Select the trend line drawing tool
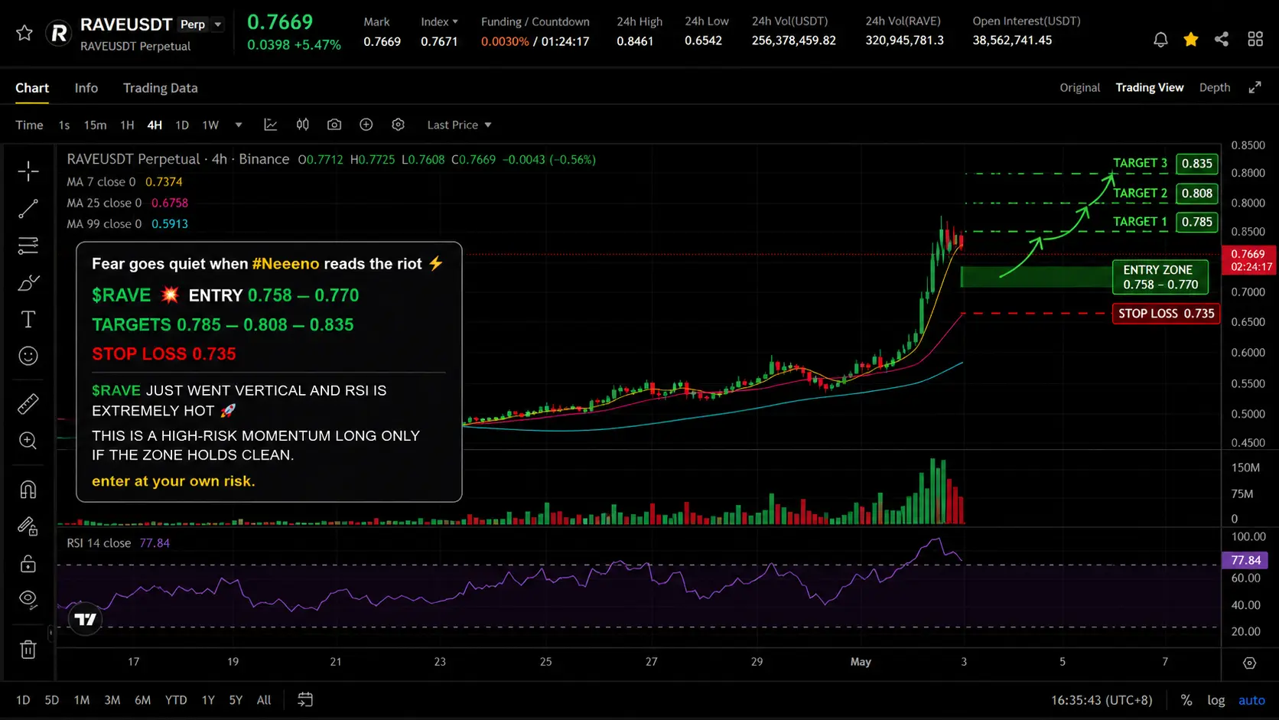The height and width of the screenshot is (720, 1279). pyautogui.click(x=28, y=208)
